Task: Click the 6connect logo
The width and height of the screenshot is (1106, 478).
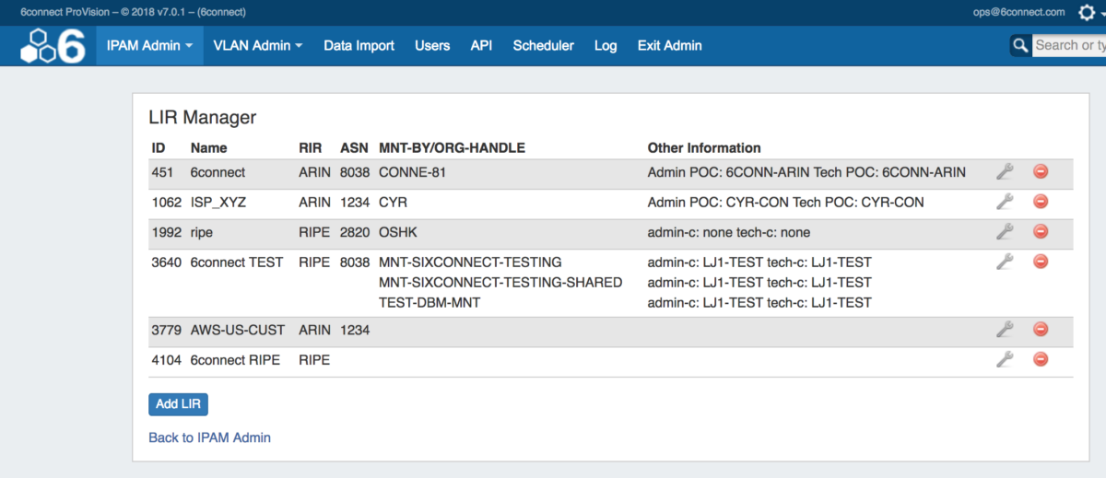Action: point(53,46)
